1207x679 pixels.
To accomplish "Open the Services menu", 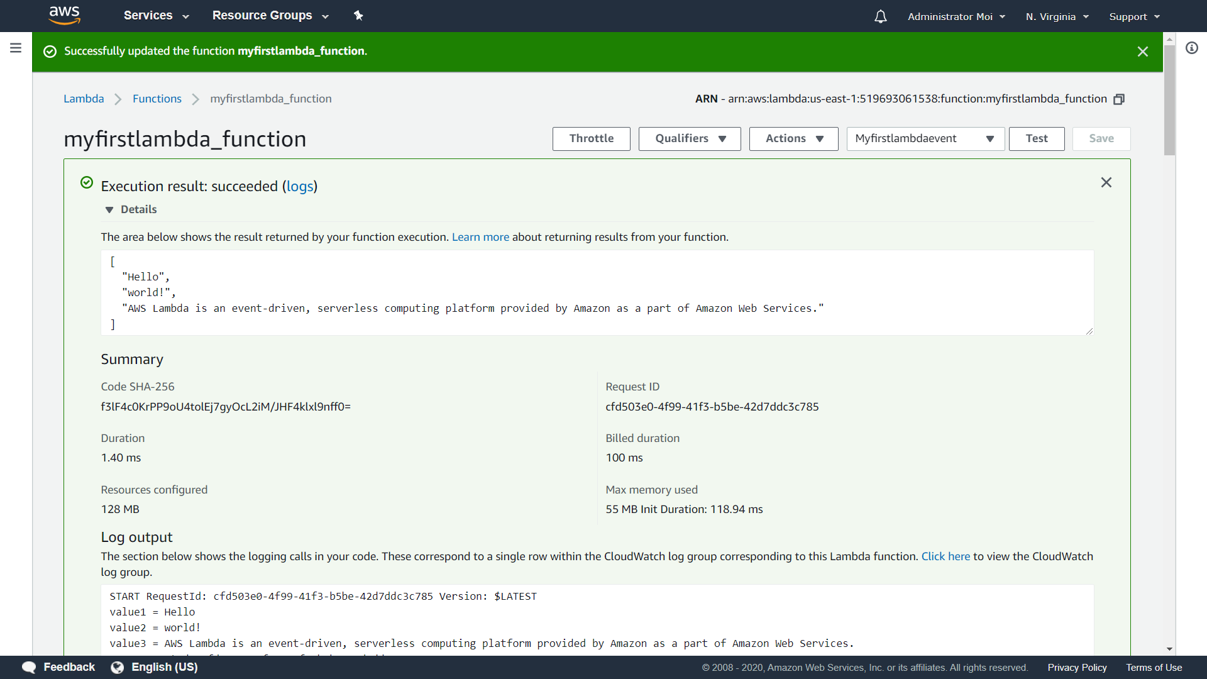I will pos(156,16).
